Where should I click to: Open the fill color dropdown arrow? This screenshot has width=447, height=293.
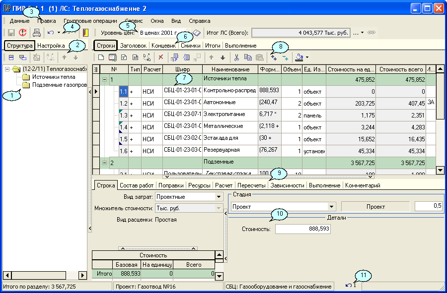[x=307, y=58]
